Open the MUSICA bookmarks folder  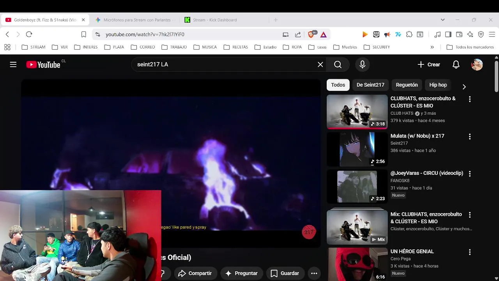click(205, 47)
